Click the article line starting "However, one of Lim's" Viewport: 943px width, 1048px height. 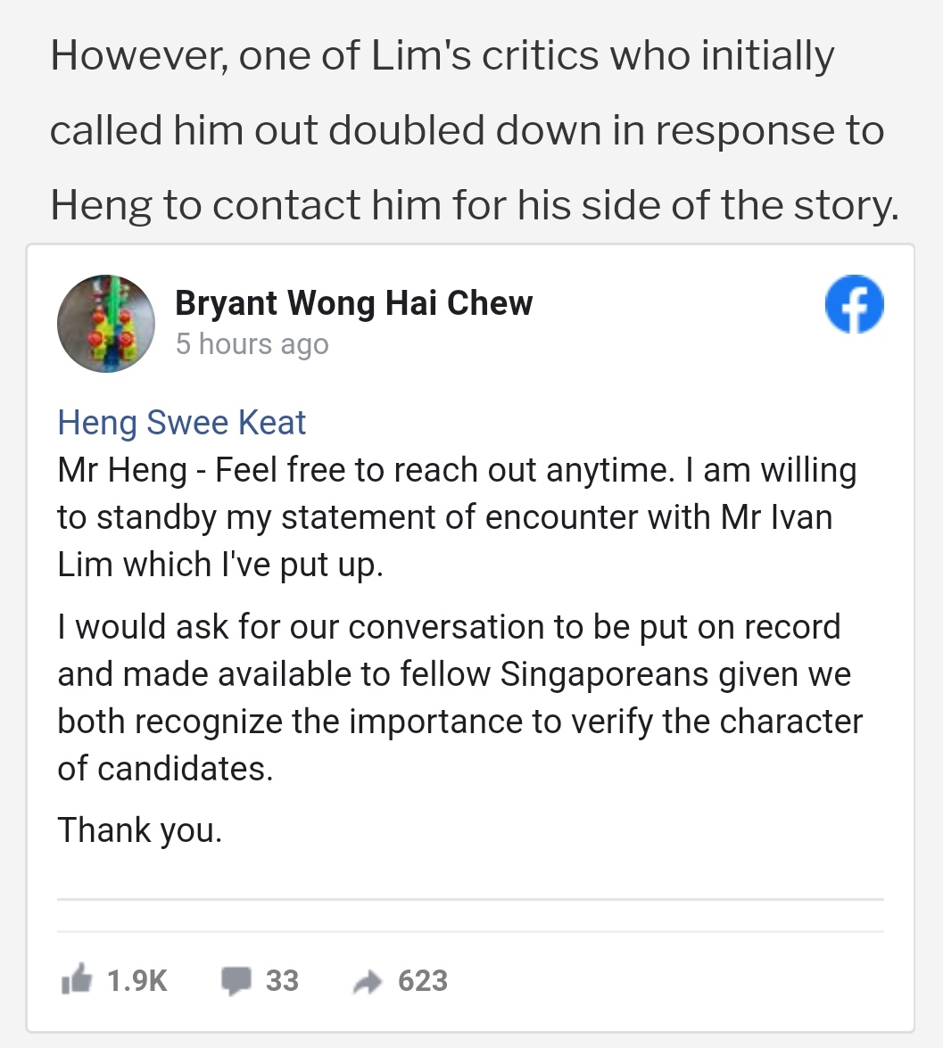click(x=442, y=57)
